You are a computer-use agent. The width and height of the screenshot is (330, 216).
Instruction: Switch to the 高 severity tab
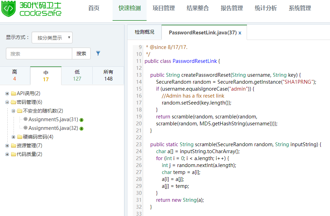(15, 75)
